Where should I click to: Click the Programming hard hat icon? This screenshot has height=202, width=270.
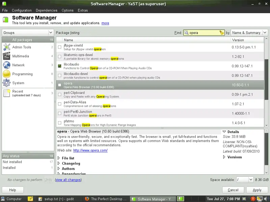(7, 74)
